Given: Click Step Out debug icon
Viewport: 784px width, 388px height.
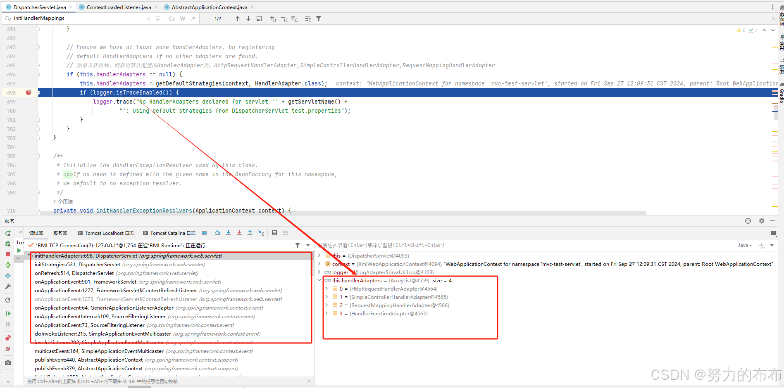Looking at the screenshot, I should [250, 233].
